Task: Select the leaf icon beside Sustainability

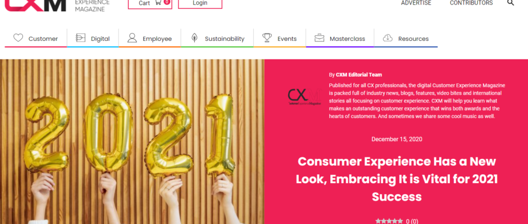Action: [194, 38]
